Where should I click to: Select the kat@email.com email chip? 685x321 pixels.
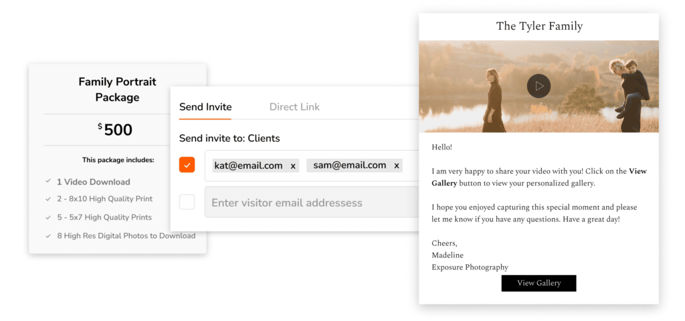point(248,166)
